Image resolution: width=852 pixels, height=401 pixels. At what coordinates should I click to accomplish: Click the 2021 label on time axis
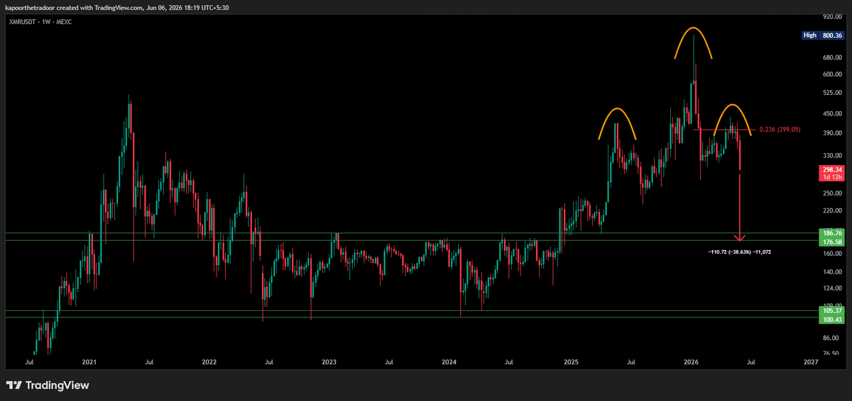(89, 362)
